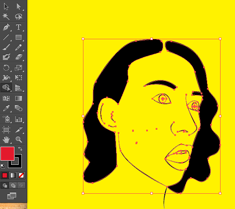Select the Column Graph tool
This screenshot has height=209, width=235.
click(x=19, y=119)
